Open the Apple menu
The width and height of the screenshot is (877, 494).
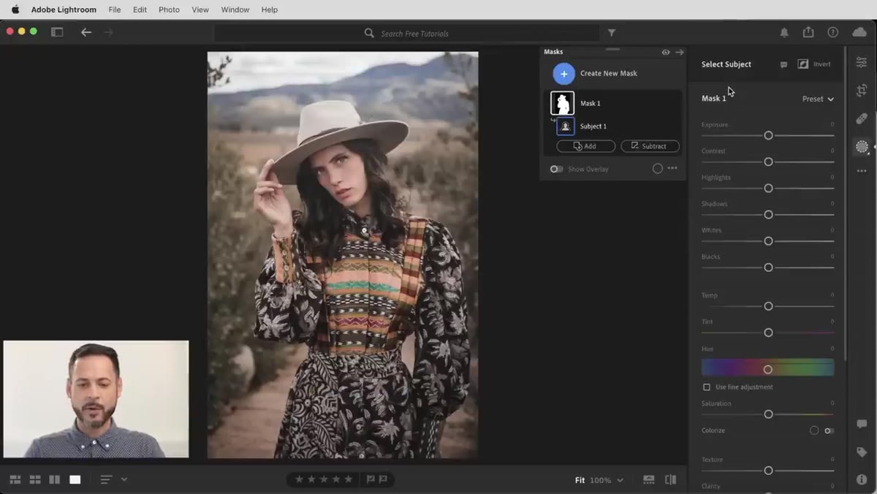(15, 9)
